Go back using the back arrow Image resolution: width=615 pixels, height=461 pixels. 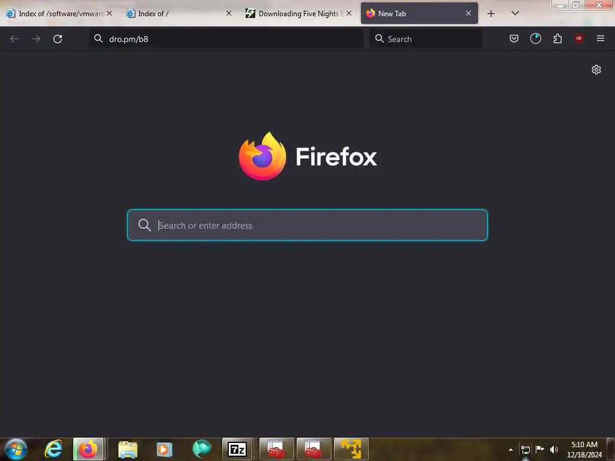tap(14, 39)
